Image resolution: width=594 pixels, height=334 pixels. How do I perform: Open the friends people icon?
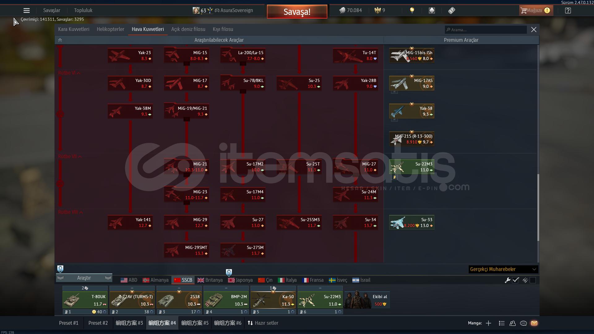pyautogui.click(x=513, y=323)
